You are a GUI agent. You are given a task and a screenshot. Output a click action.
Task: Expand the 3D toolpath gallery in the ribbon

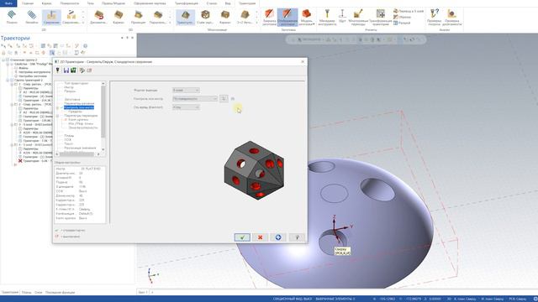pyautogui.click(x=170, y=23)
